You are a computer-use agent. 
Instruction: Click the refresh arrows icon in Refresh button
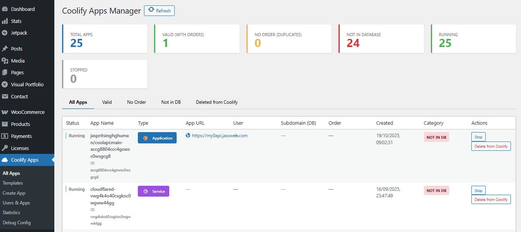(x=151, y=10)
